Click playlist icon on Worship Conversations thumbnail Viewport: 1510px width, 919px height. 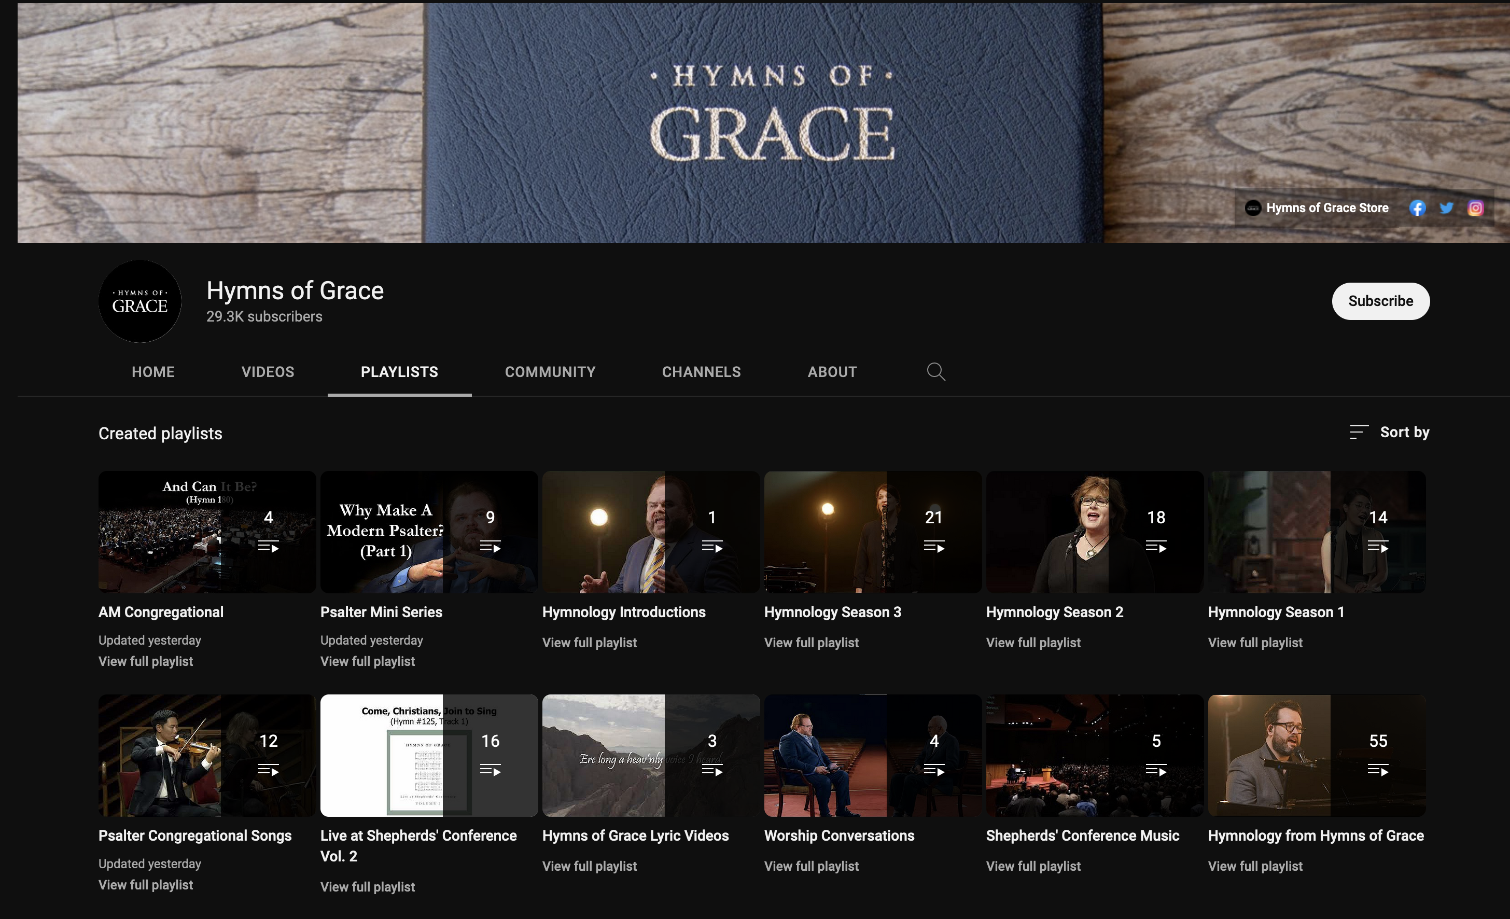[934, 770]
